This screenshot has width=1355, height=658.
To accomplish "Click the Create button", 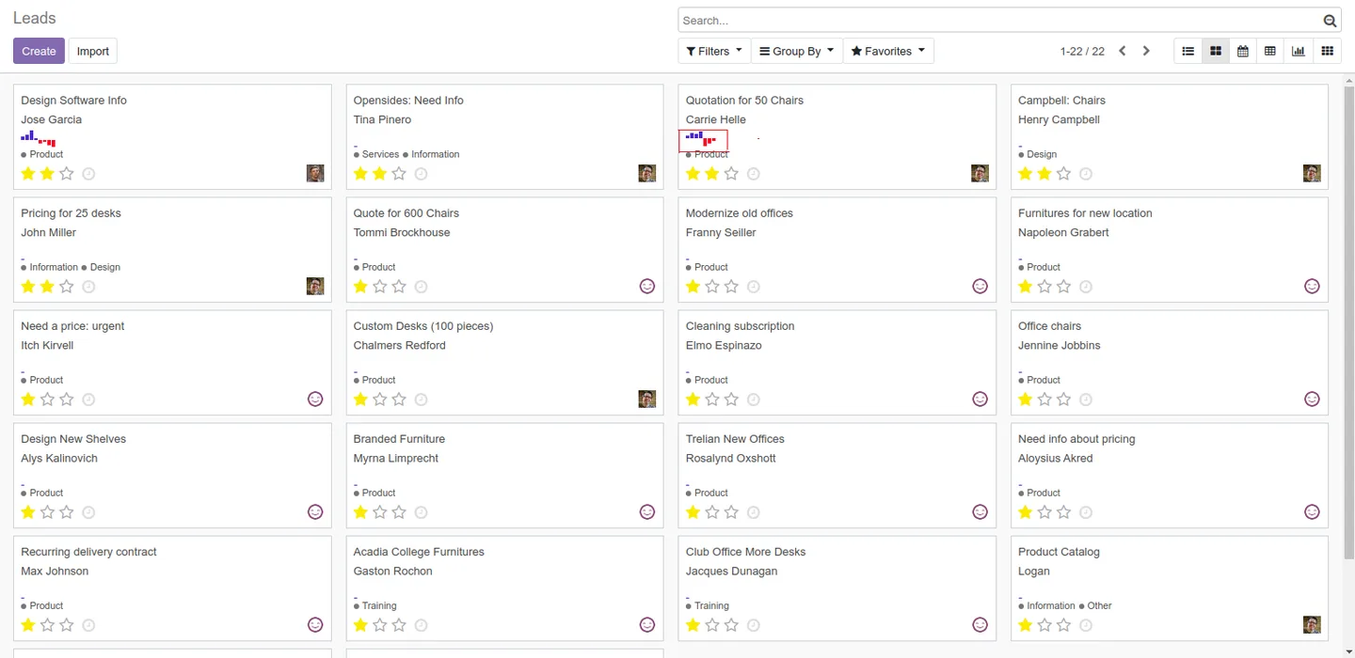I will point(39,51).
